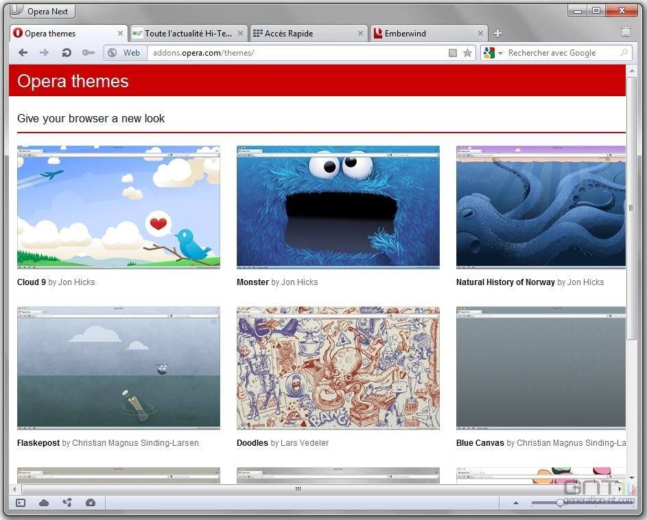
Task: Switch to Toute l'actualité Hi-Te... tab
Action: click(x=189, y=34)
